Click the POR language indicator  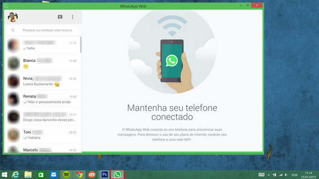(x=294, y=175)
